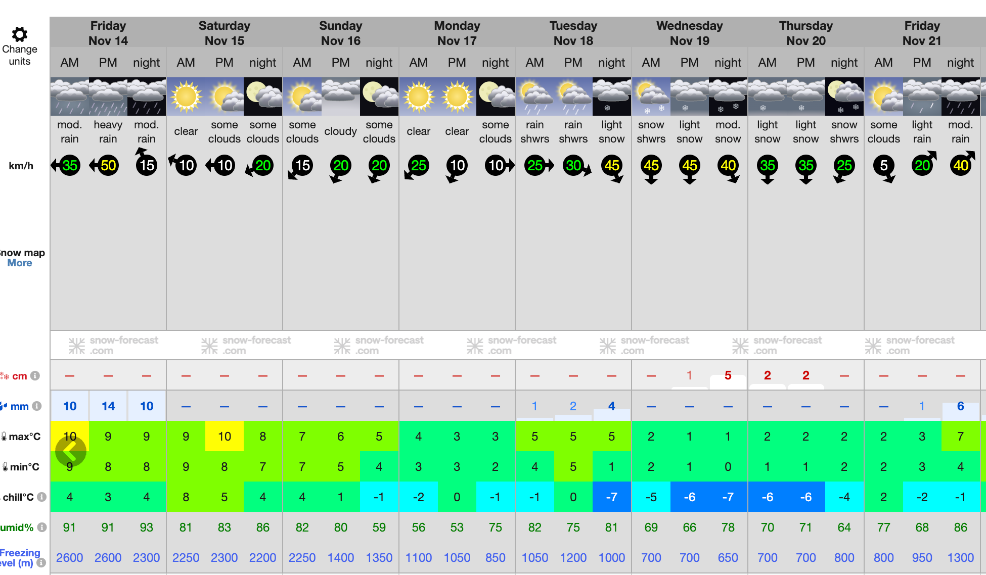Click the 14 mm rain value Friday PM
This screenshot has width=986, height=575.
point(108,406)
